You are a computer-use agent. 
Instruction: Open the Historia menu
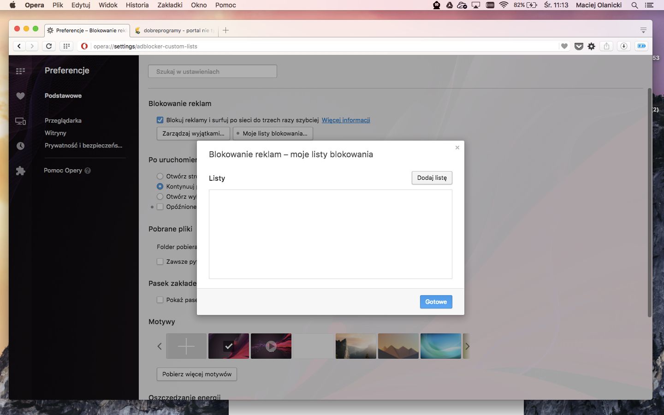137,5
